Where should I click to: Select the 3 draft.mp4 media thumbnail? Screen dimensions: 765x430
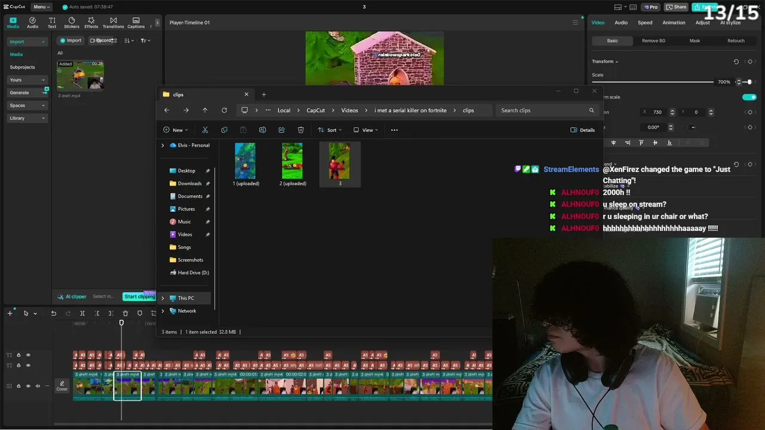80,75
